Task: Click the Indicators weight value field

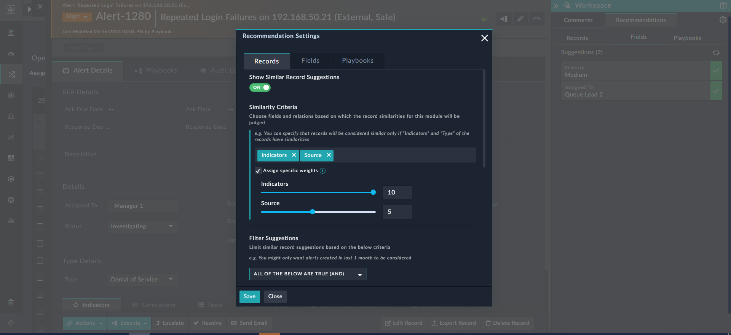Action: coord(397,193)
